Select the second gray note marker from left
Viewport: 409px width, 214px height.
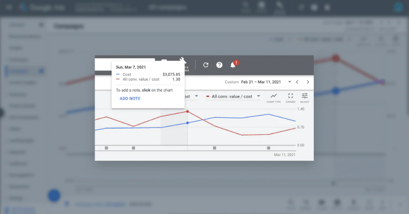pos(133,148)
